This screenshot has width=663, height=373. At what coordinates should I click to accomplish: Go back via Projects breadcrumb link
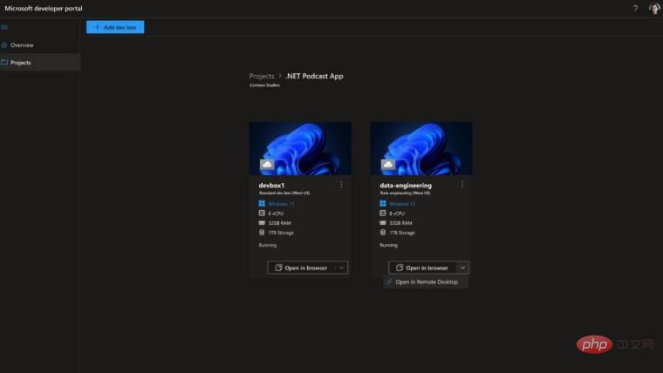tap(262, 76)
